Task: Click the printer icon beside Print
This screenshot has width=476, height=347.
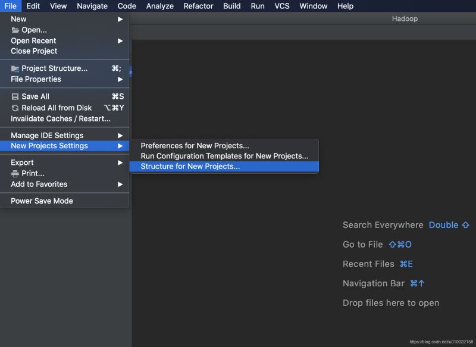Action: click(15, 173)
